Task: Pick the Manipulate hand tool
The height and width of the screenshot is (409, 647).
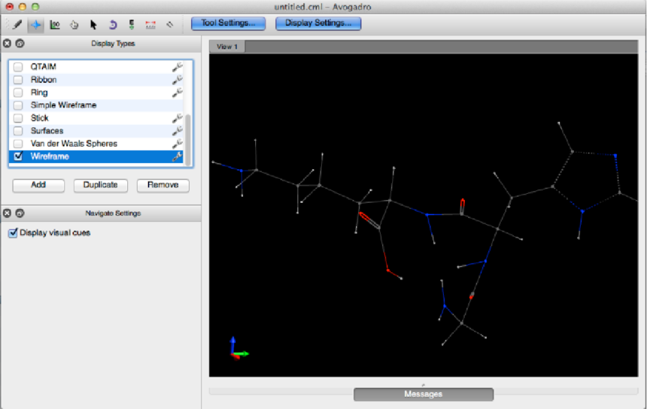Action: [x=74, y=24]
